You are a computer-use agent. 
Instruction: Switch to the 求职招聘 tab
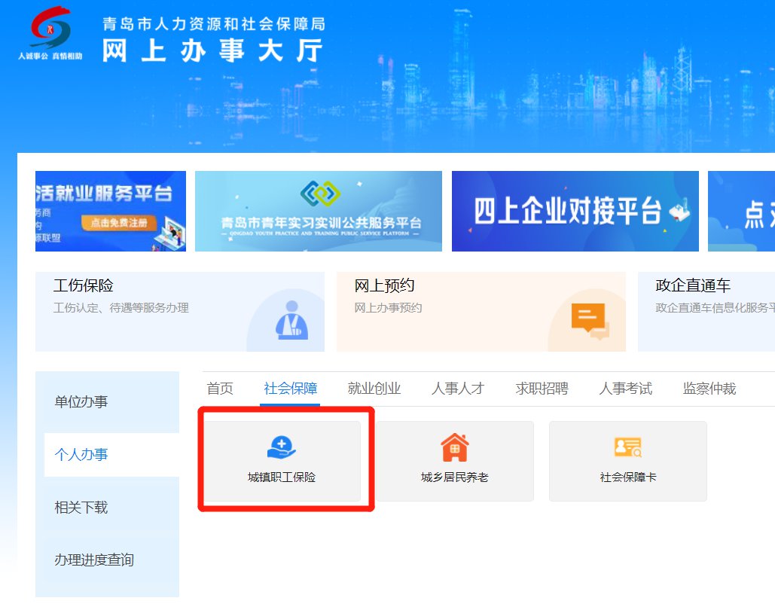[x=542, y=389]
